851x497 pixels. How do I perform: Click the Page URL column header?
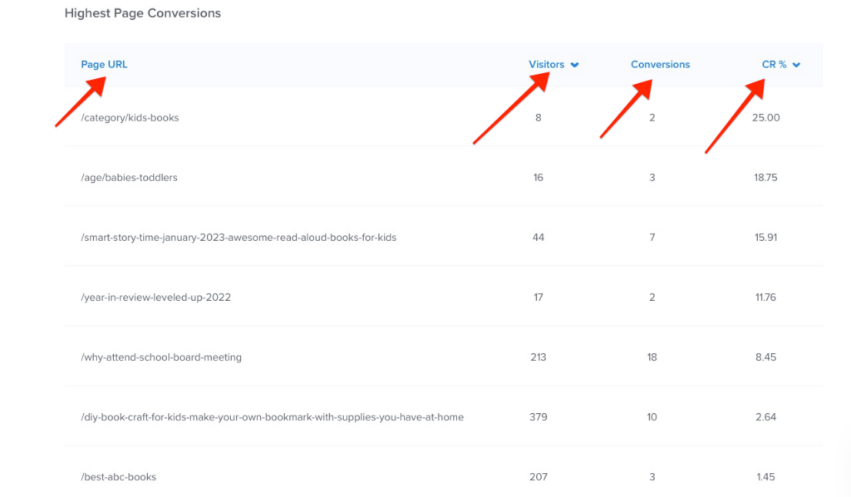104,64
